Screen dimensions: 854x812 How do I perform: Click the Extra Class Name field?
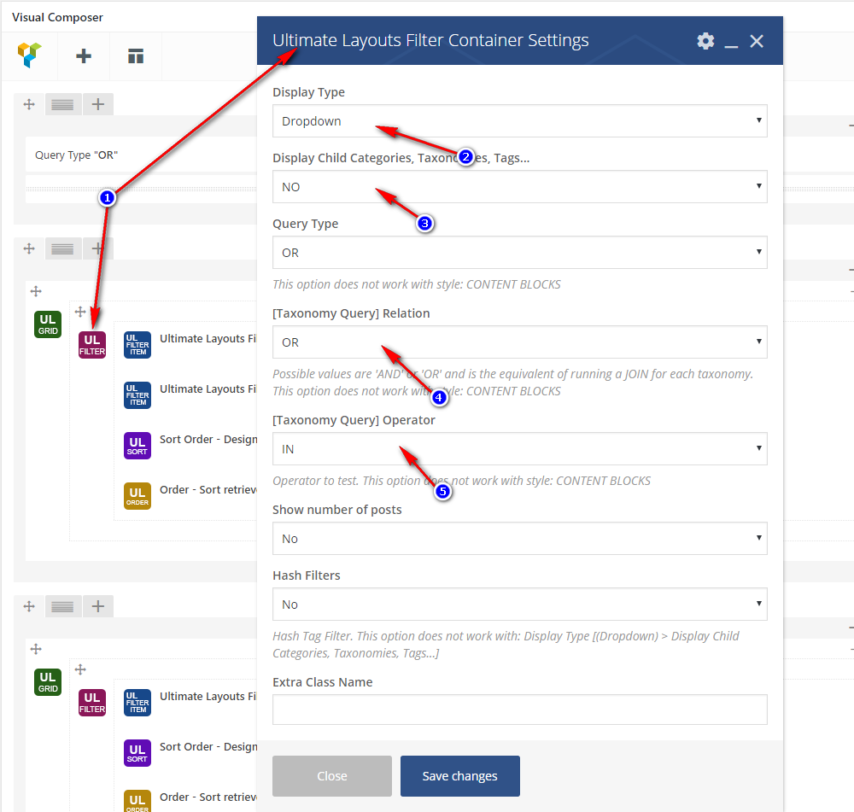pyautogui.click(x=519, y=710)
